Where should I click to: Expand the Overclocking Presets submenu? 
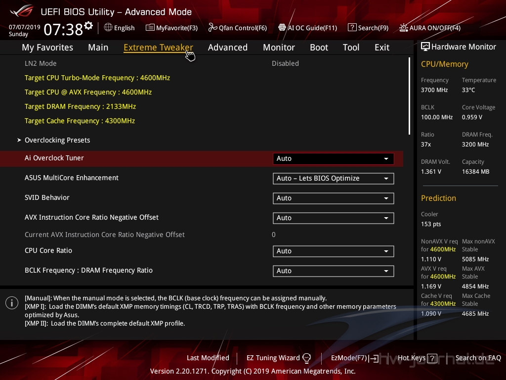(x=57, y=140)
